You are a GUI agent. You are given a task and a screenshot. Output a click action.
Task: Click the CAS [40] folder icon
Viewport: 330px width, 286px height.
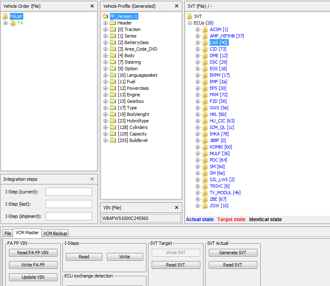[x=205, y=42]
